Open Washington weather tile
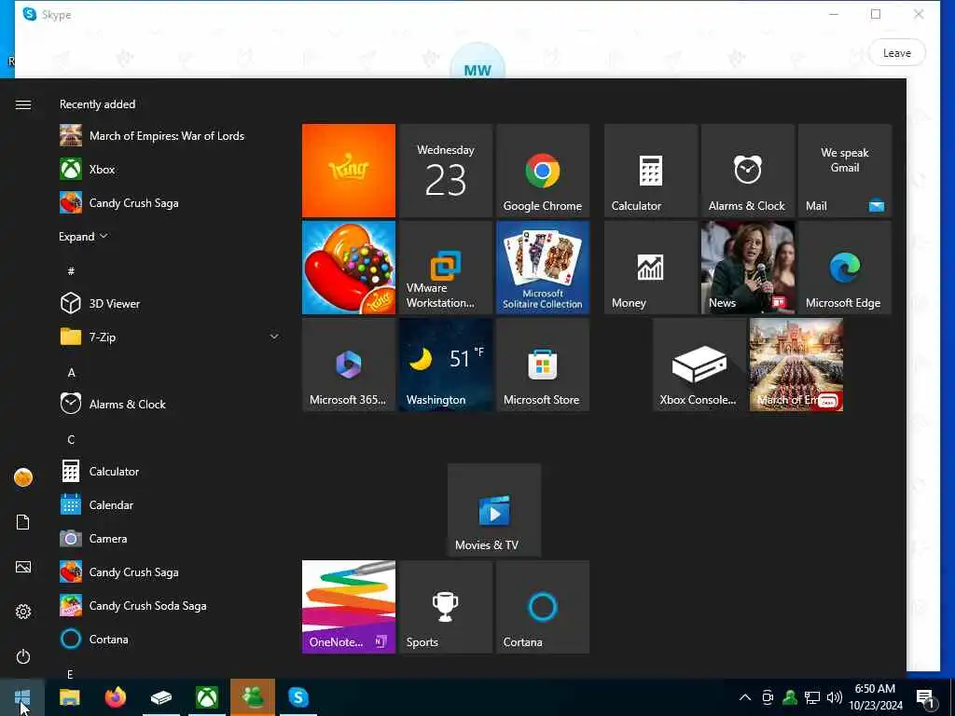Viewport: 955px width, 716px height. coord(445,365)
